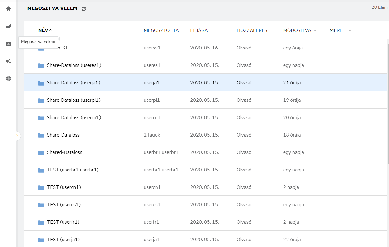Open Shared with me sidebar icon
Screen dimensions: 389x247
click(8, 44)
